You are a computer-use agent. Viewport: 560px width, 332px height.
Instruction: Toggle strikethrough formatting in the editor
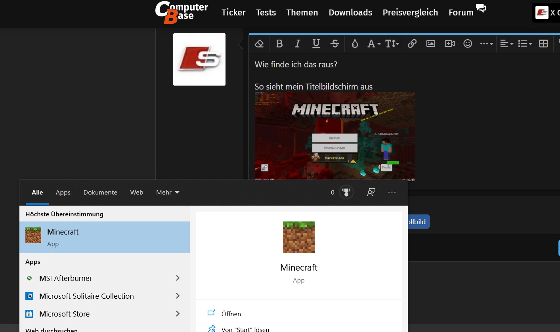pos(334,44)
